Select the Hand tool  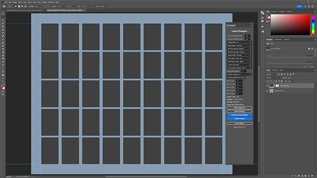(x=3, y=75)
